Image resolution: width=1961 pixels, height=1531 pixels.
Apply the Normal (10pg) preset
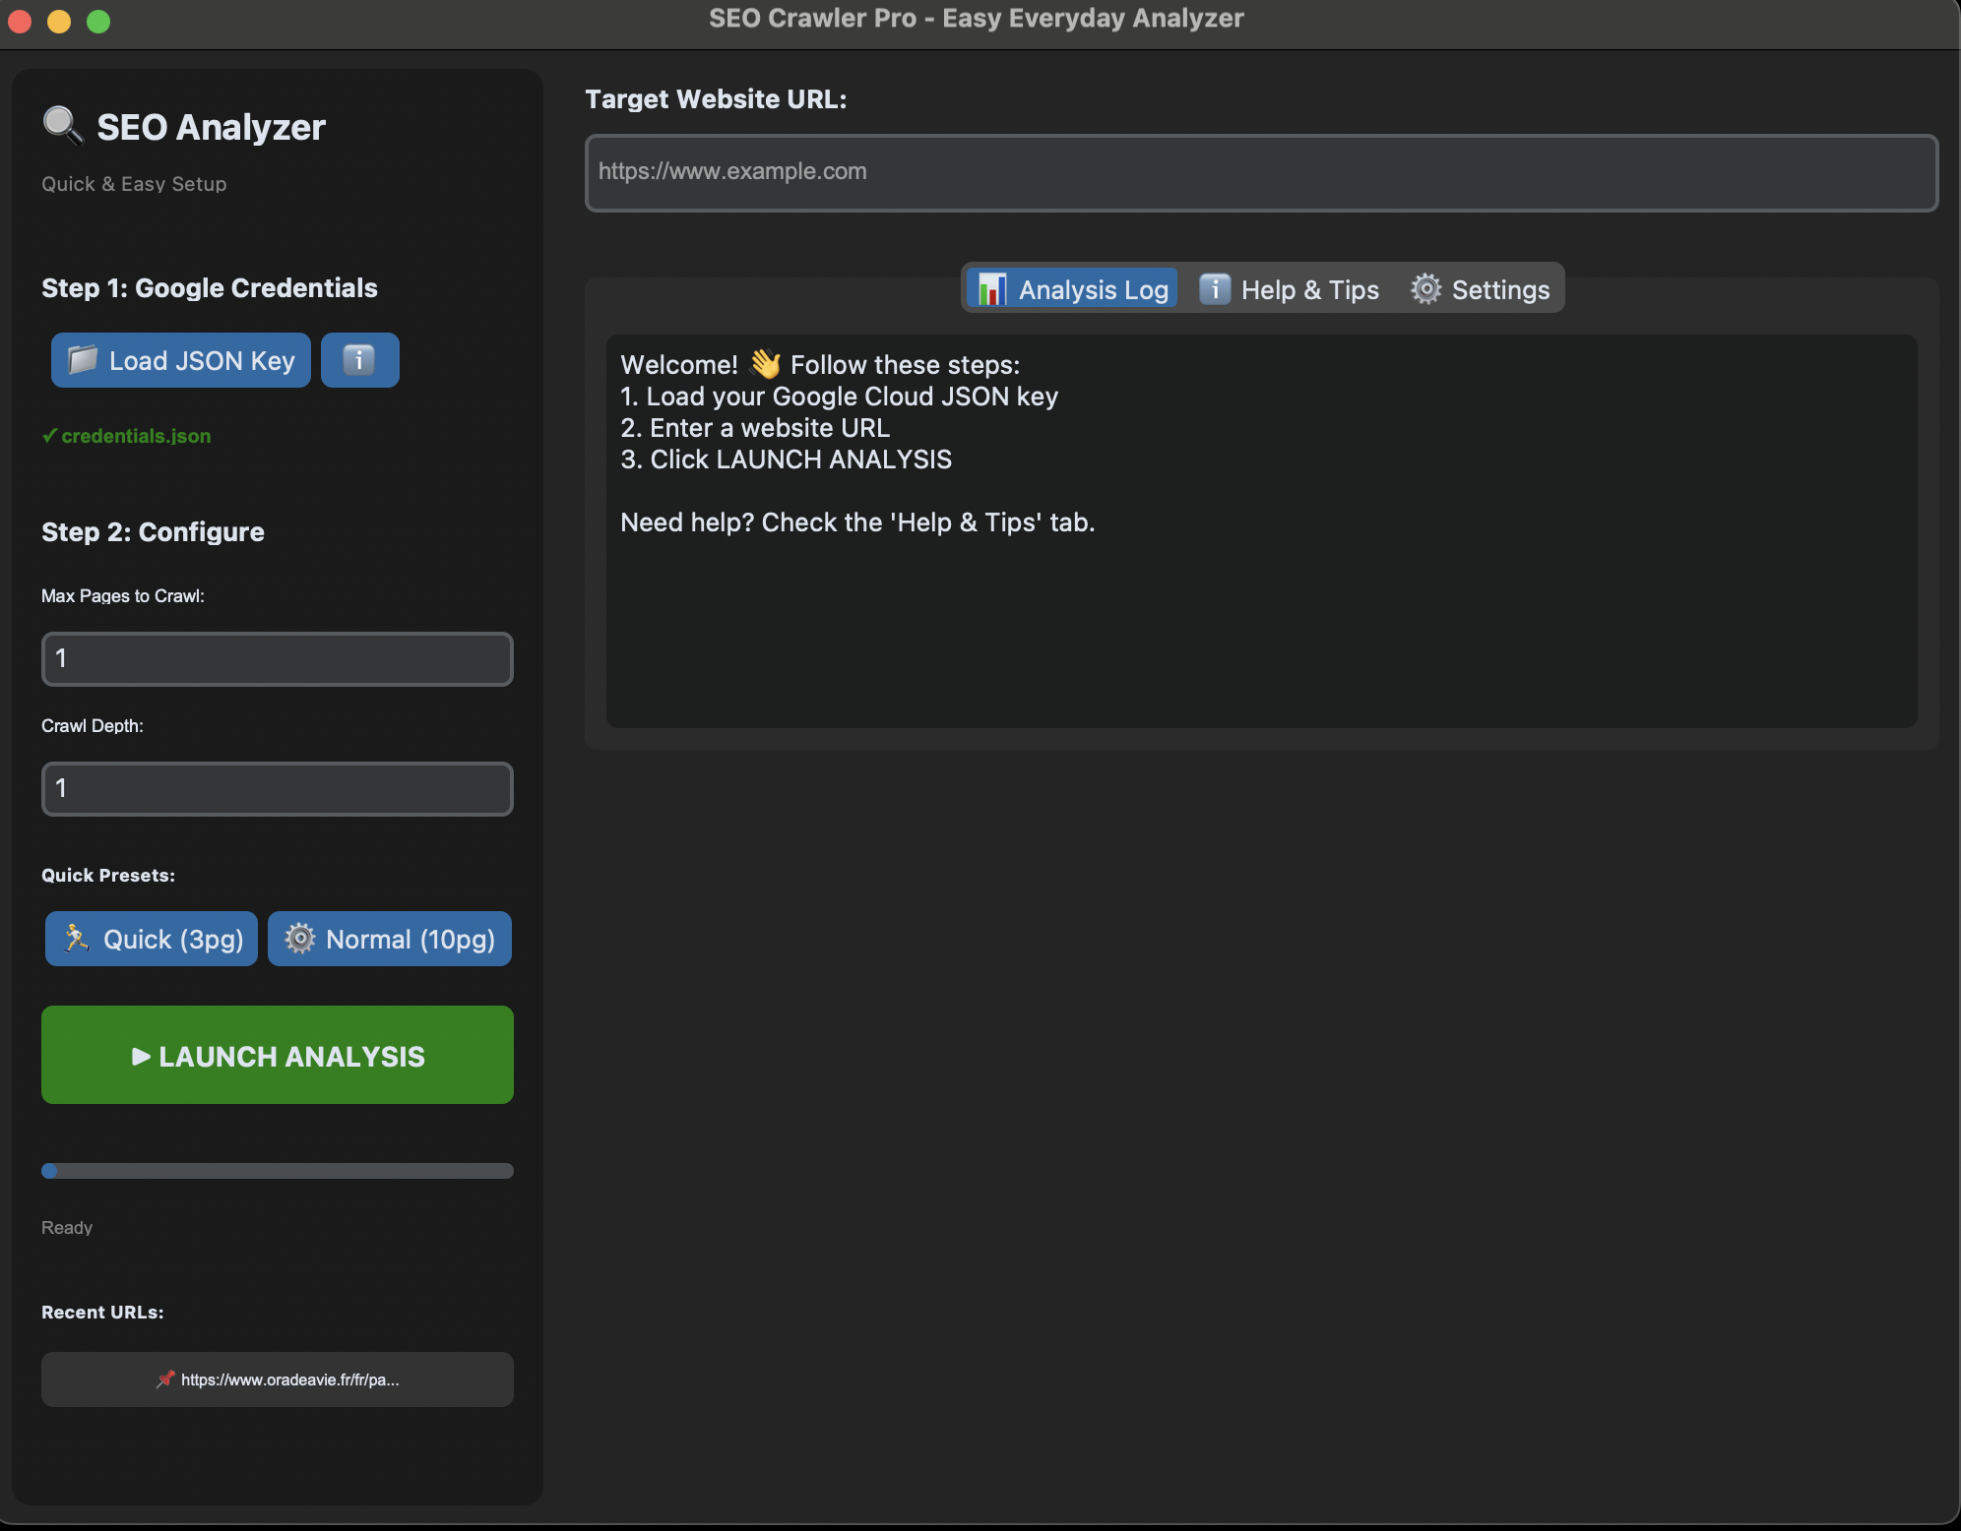coord(390,939)
